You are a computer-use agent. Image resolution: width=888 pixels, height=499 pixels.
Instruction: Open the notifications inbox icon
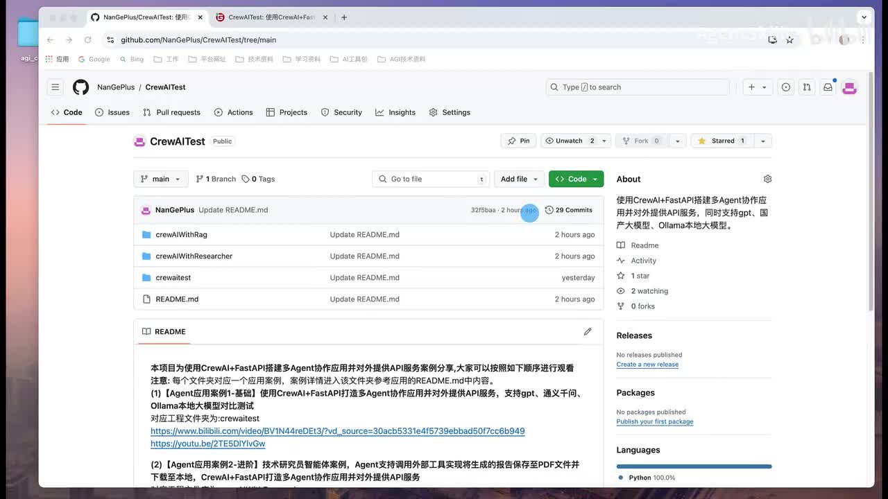(x=828, y=87)
